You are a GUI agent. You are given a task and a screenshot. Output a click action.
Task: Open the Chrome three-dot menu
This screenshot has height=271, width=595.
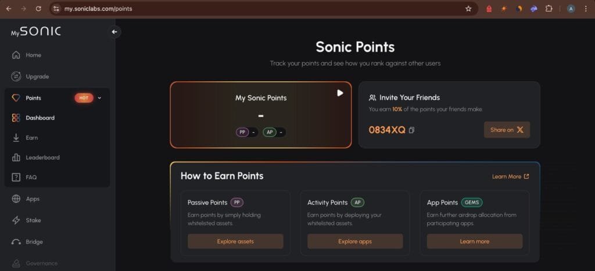tap(586, 9)
